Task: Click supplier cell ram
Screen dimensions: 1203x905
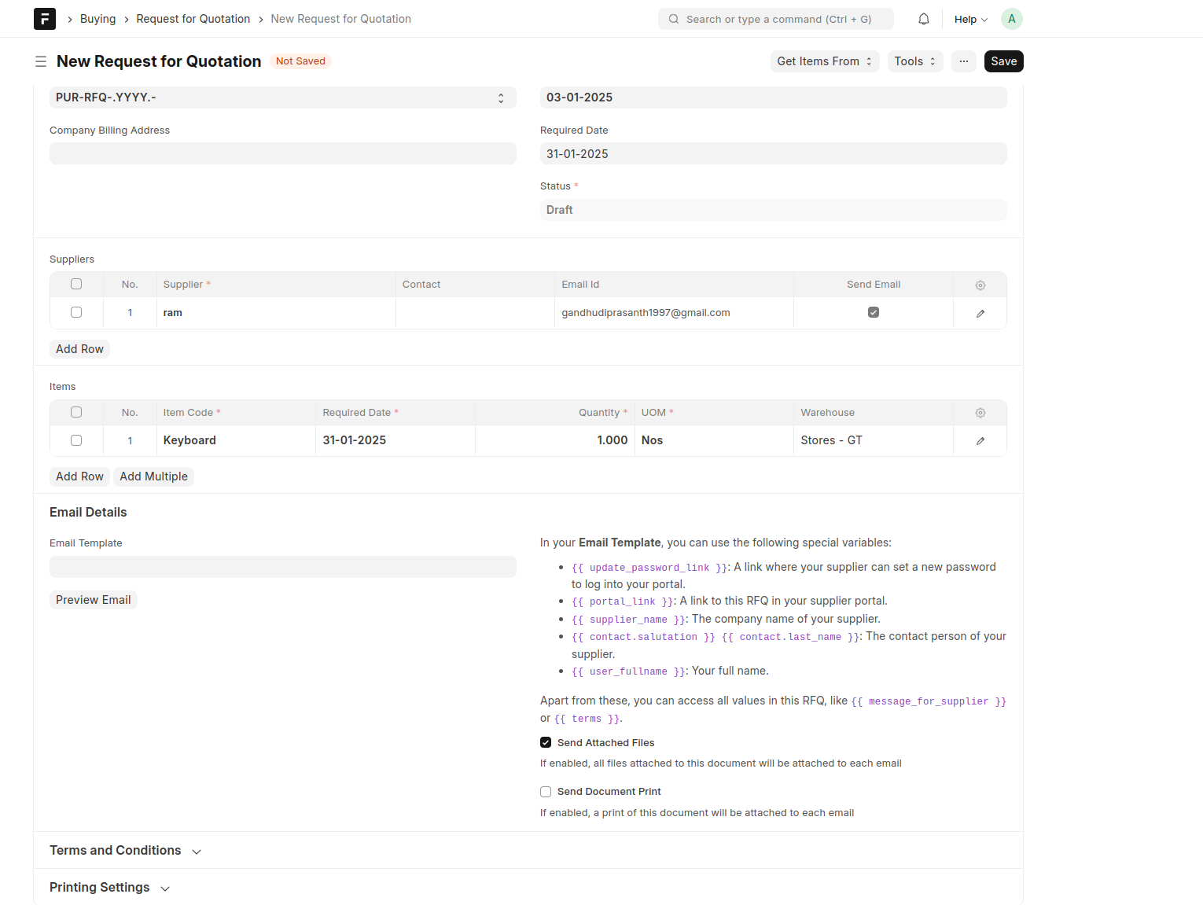Action: coord(276,313)
